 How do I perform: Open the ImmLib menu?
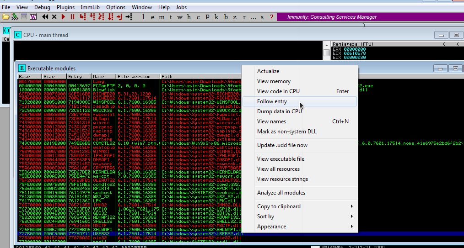[x=91, y=7]
